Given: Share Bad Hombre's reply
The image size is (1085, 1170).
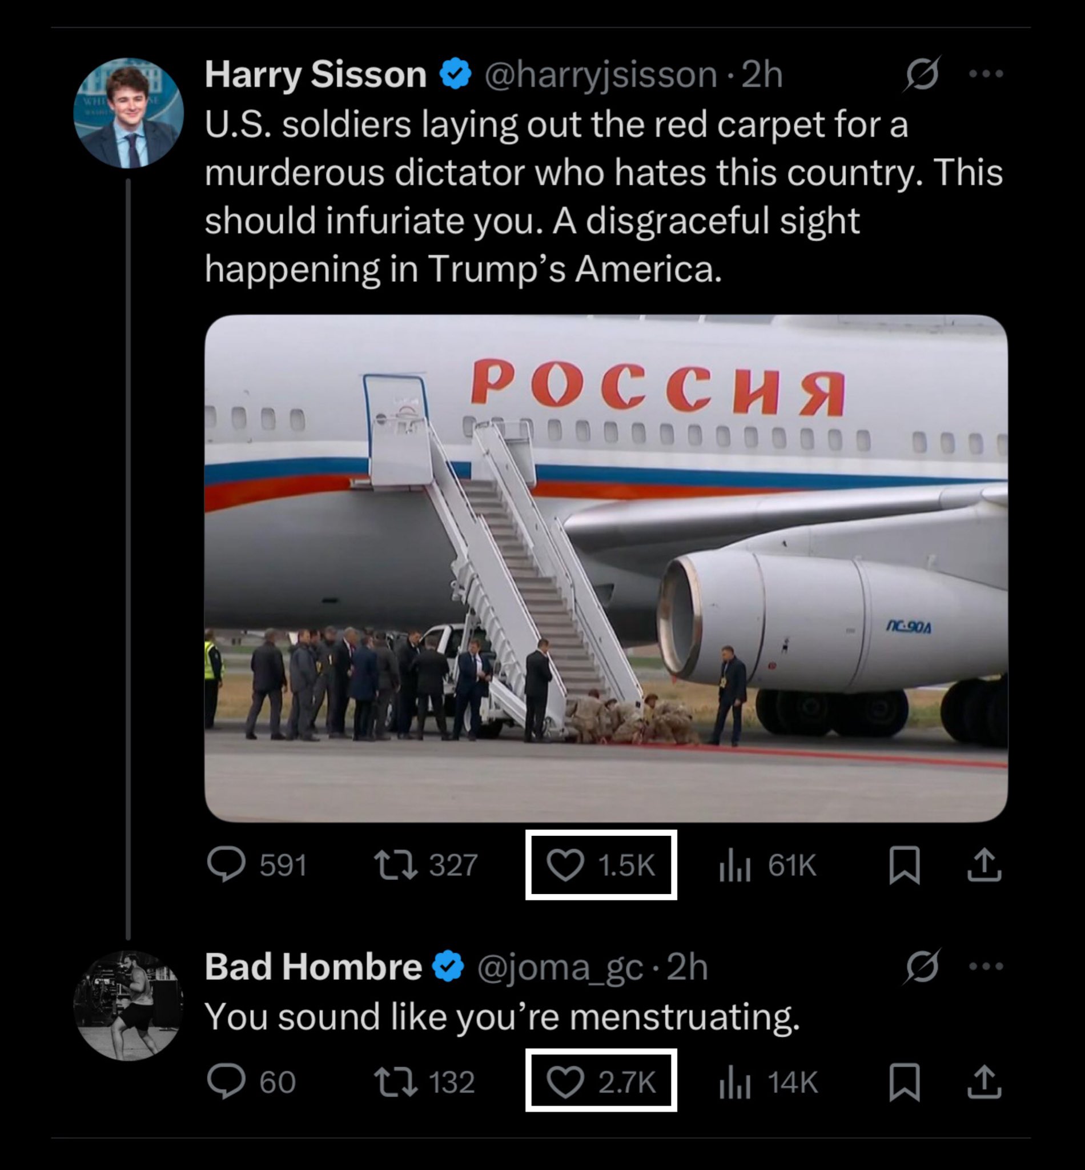Looking at the screenshot, I should pyautogui.click(x=984, y=1082).
